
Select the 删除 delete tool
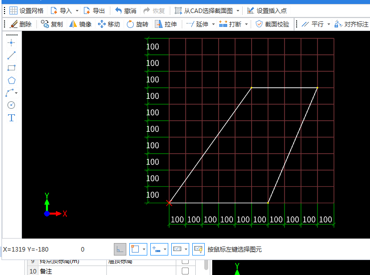pos(21,24)
